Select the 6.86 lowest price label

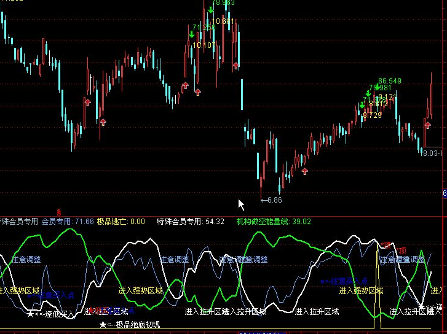[x=274, y=200]
